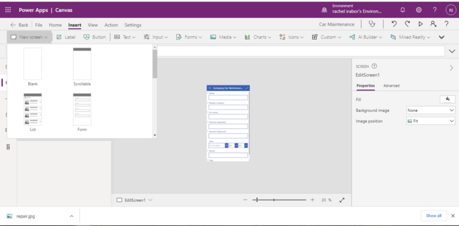Insert a Button control

tap(94, 37)
